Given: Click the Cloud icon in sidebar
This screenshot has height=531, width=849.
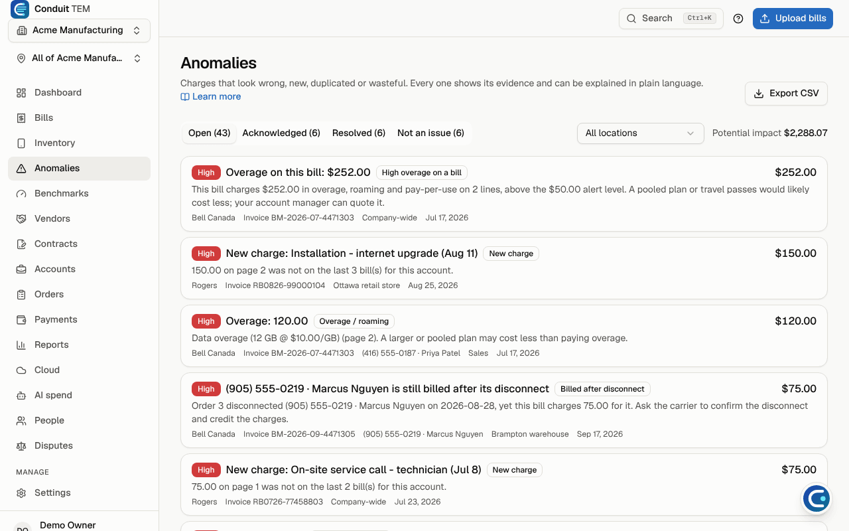Looking at the screenshot, I should [21, 370].
